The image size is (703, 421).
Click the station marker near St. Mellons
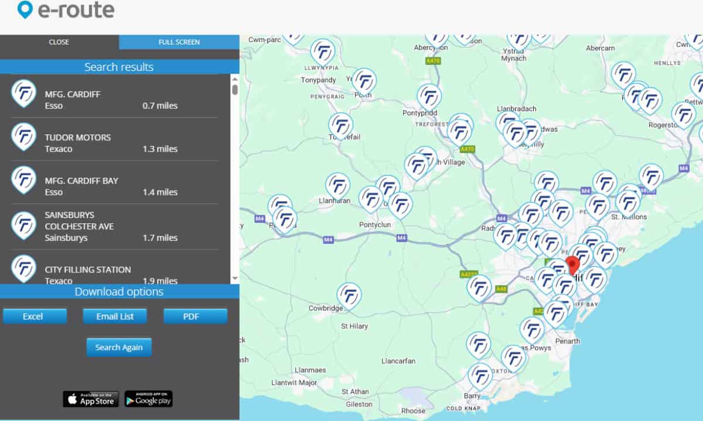point(628,203)
